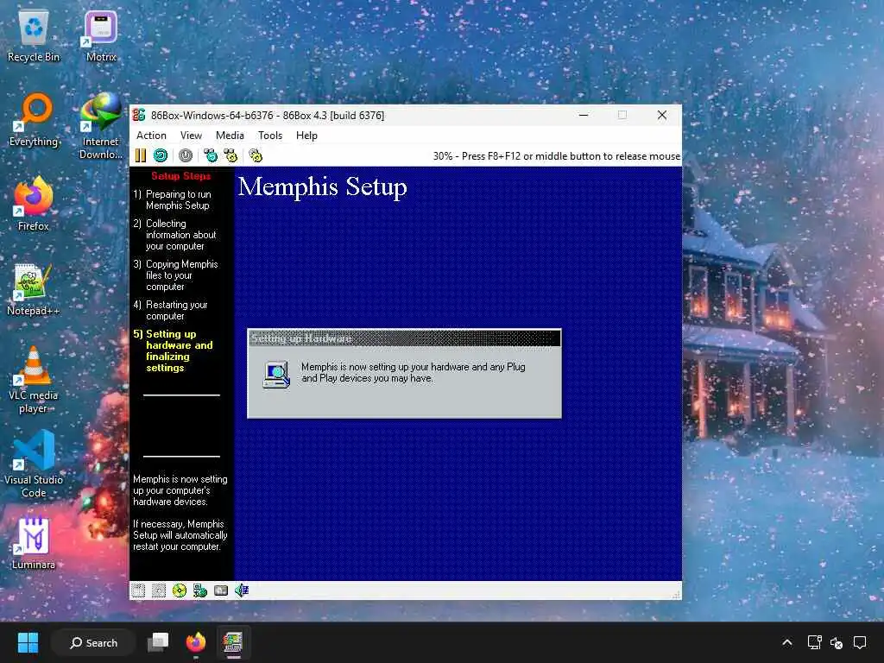Click the muted volume tray icon
The height and width of the screenshot is (663, 884).
tap(837, 642)
